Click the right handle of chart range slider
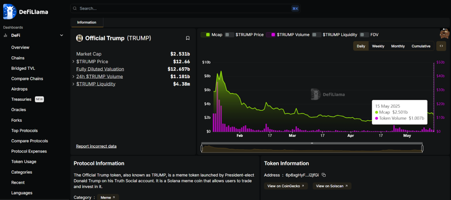 (x=422, y=148)
